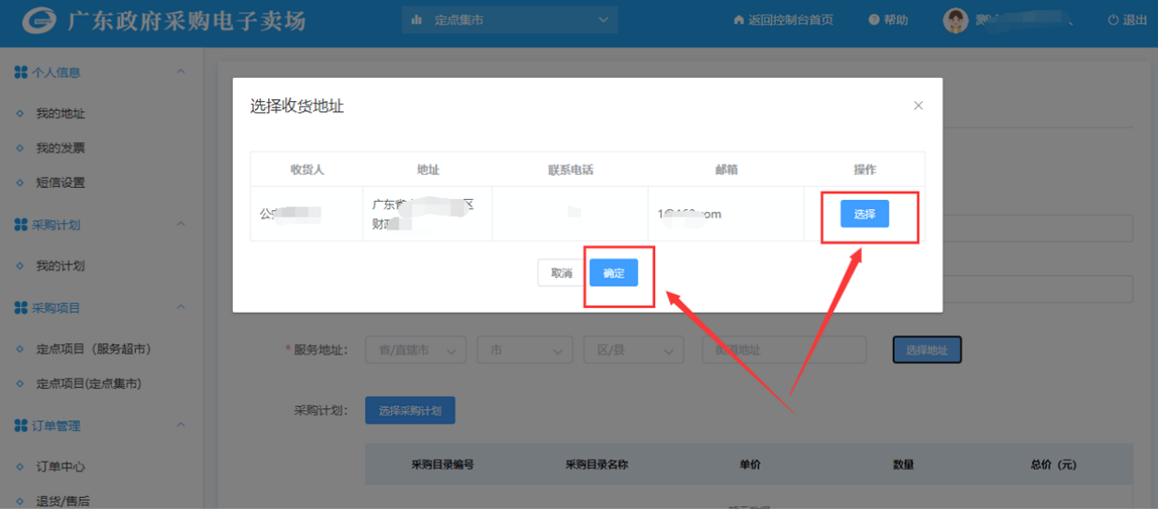Collapse the 采购项目 sidebar section
The image size is (1158, 509).
(181, 307)
